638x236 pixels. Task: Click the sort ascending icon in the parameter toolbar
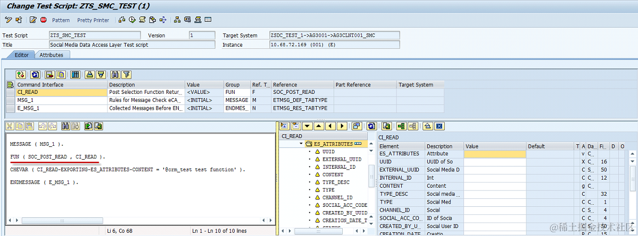click(90, 75)
